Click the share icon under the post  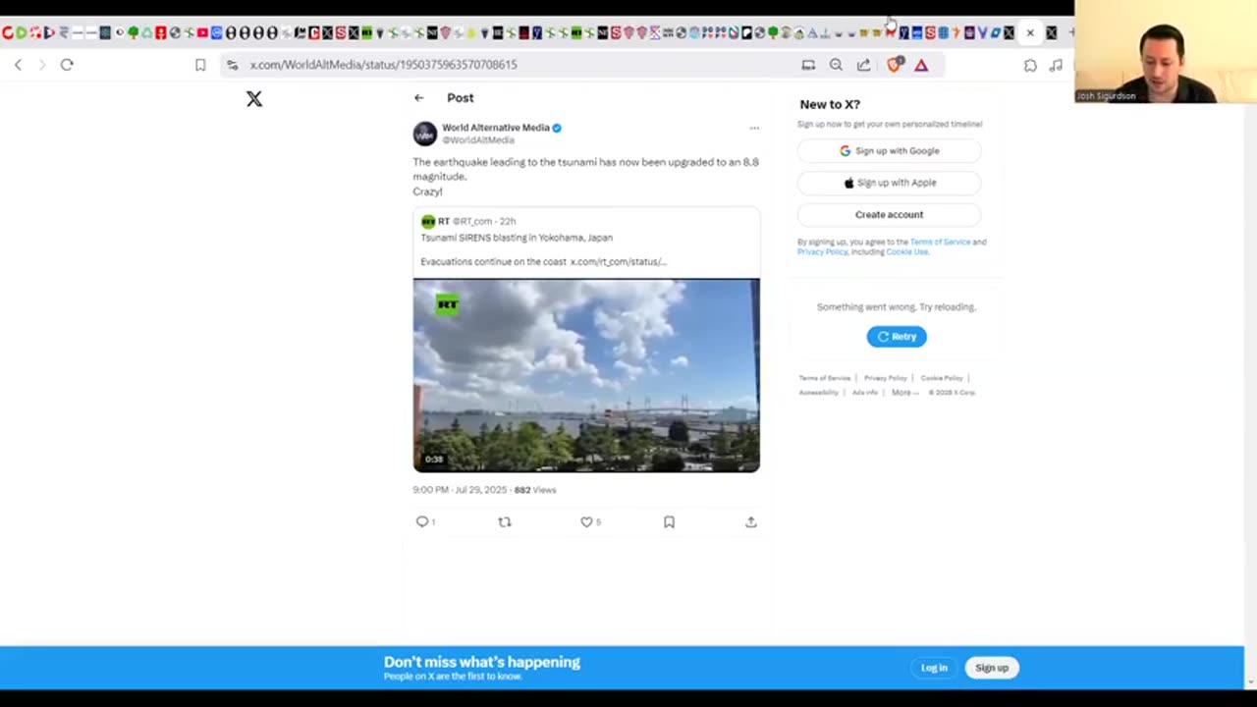[751, 522]
